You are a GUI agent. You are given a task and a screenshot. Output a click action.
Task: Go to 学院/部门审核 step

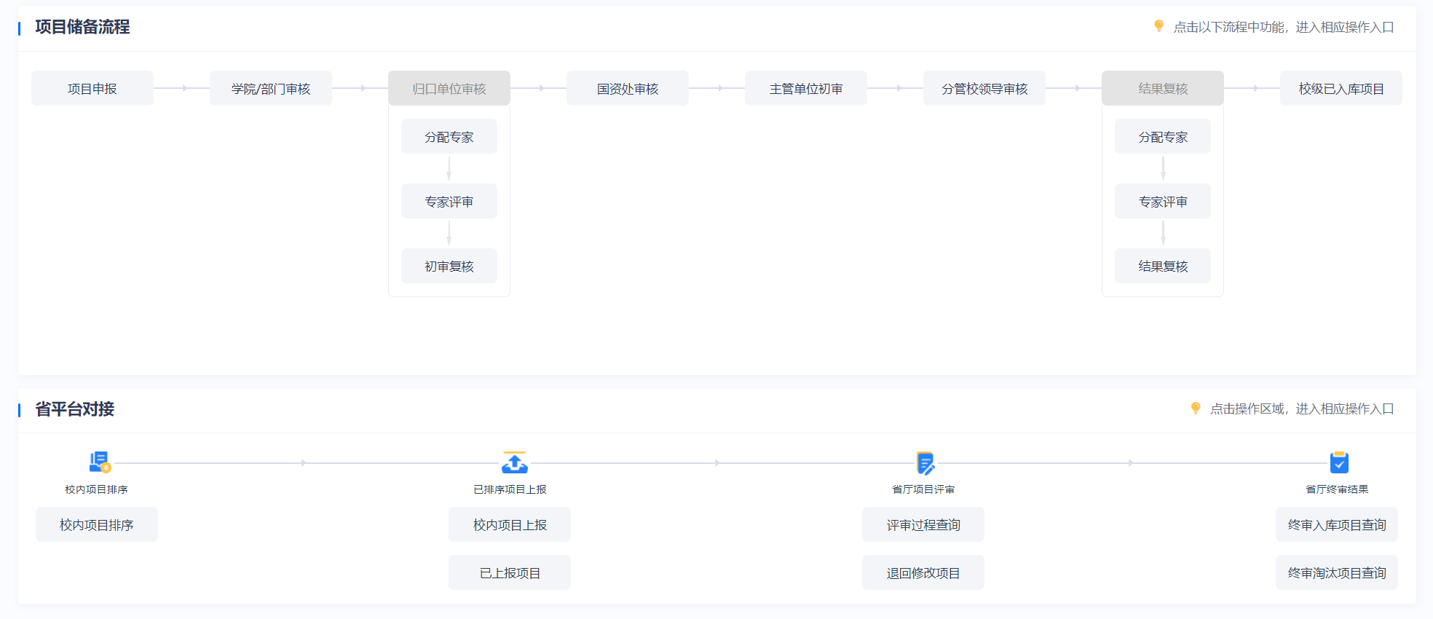point(271,89)
